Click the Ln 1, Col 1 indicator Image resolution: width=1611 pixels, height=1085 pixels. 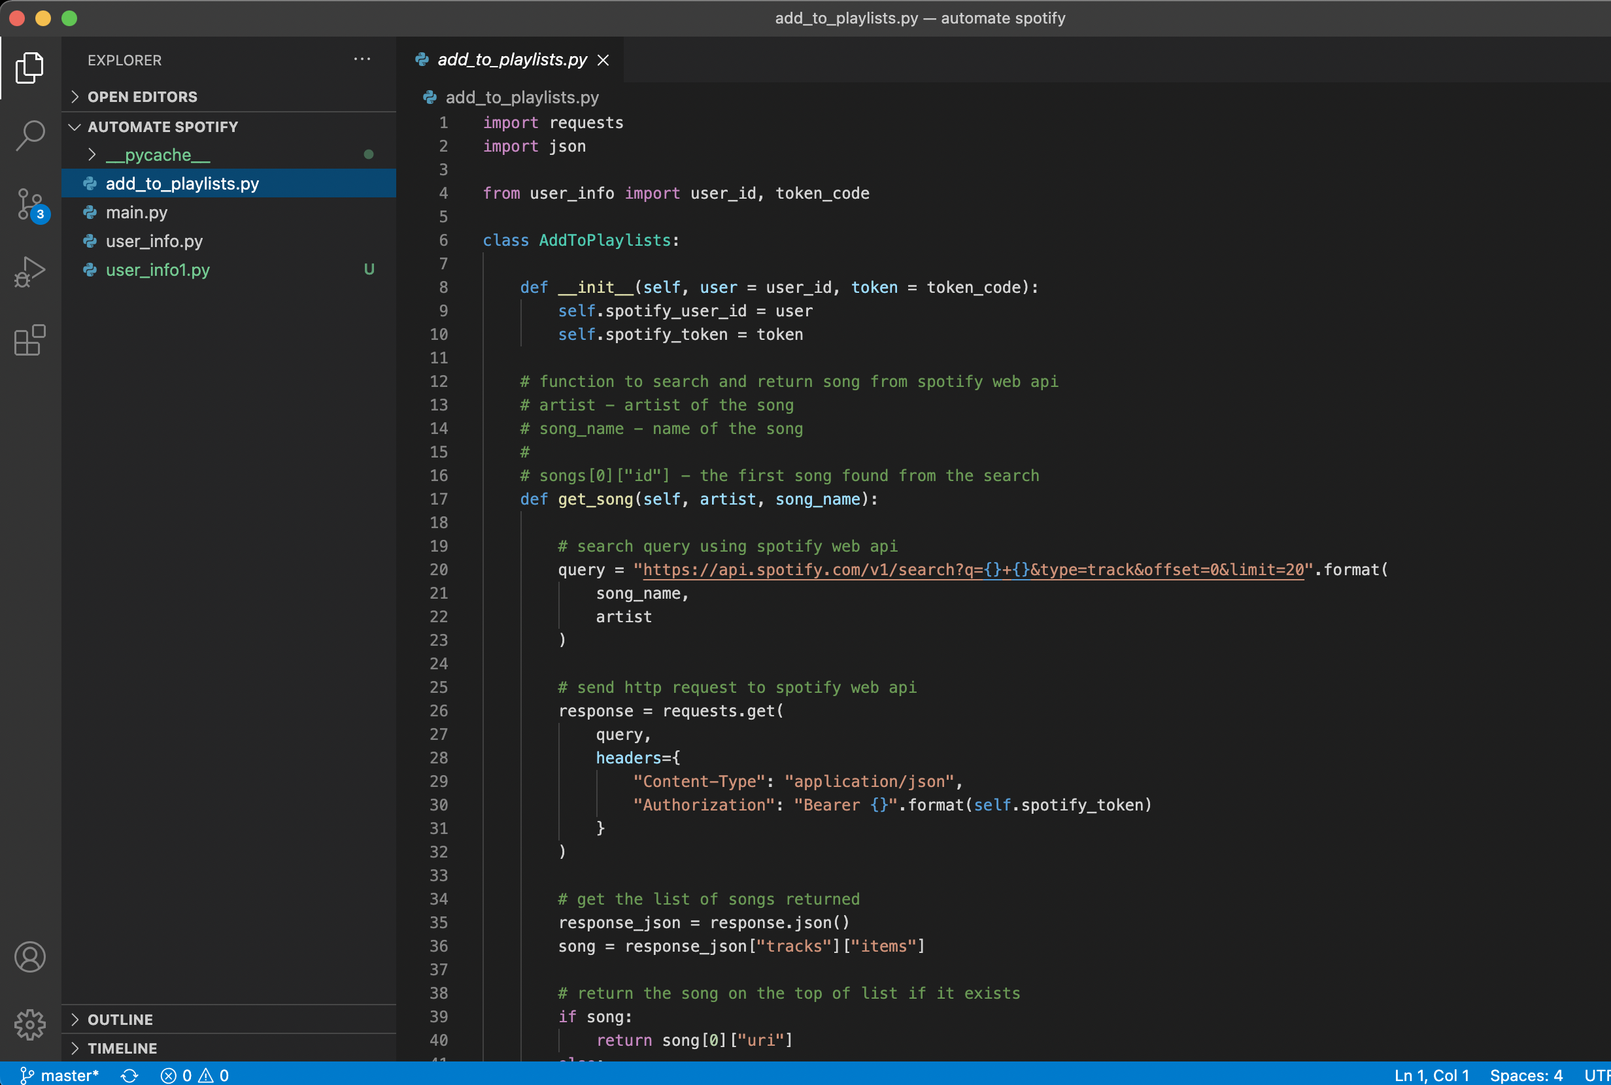tap(1431, 1075)
